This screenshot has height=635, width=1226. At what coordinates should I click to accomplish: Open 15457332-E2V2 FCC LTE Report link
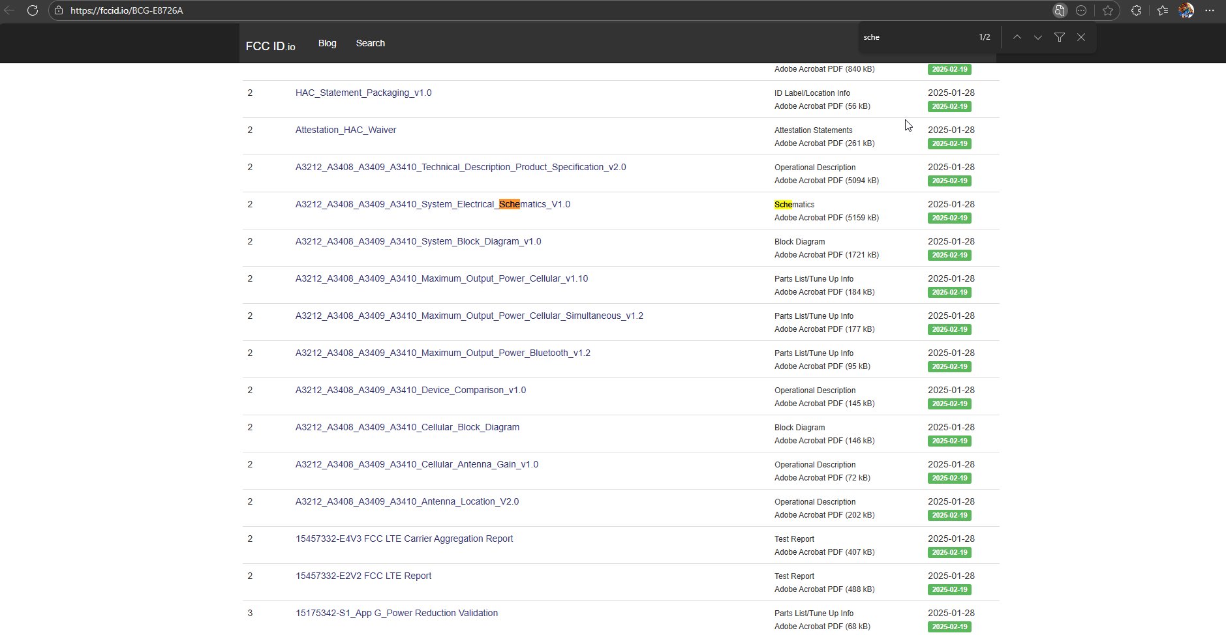(x=363, y=576)
